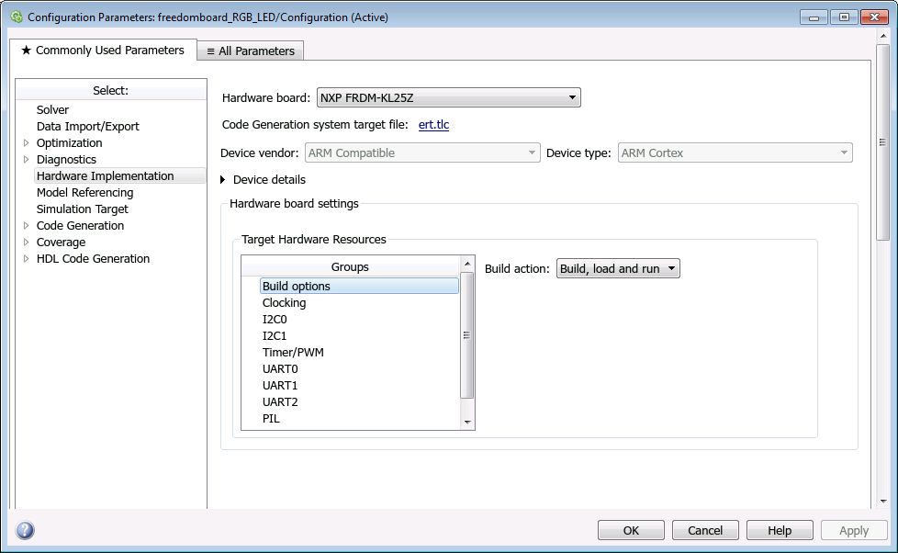Switch to the All Parameters tab
The height and width of the screenshot is (553, 898).
pyautogui.click(x=250, y=51)
